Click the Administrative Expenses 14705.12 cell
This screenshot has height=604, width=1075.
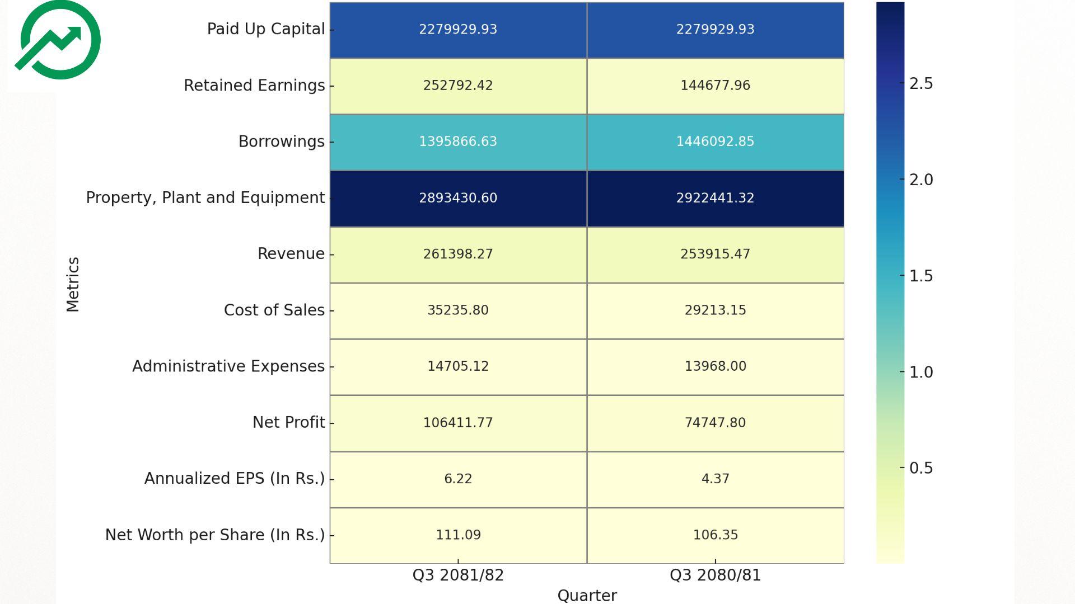pyautogui.click(x=458, y=366)
